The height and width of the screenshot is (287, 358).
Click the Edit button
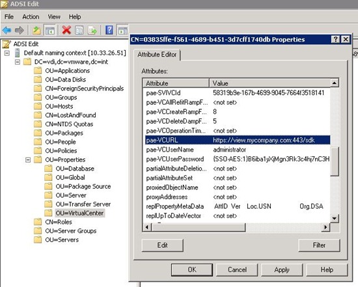click(162, 245)
